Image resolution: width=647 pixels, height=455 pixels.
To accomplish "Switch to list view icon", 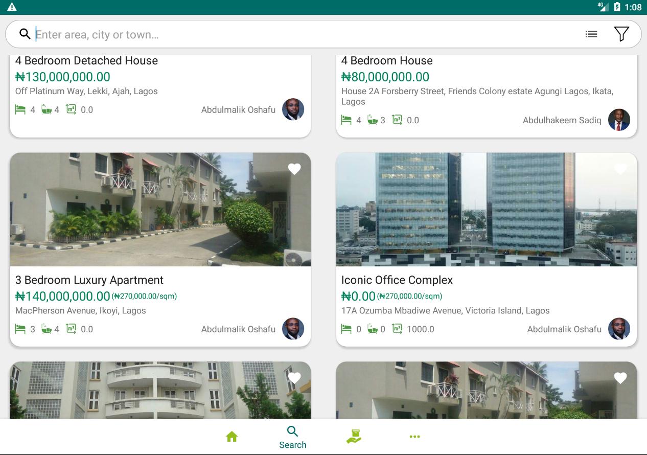I will pos(591,34).
